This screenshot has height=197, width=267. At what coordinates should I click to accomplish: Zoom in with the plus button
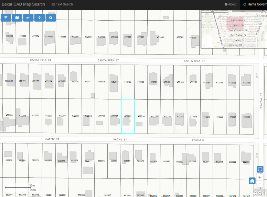260,177
